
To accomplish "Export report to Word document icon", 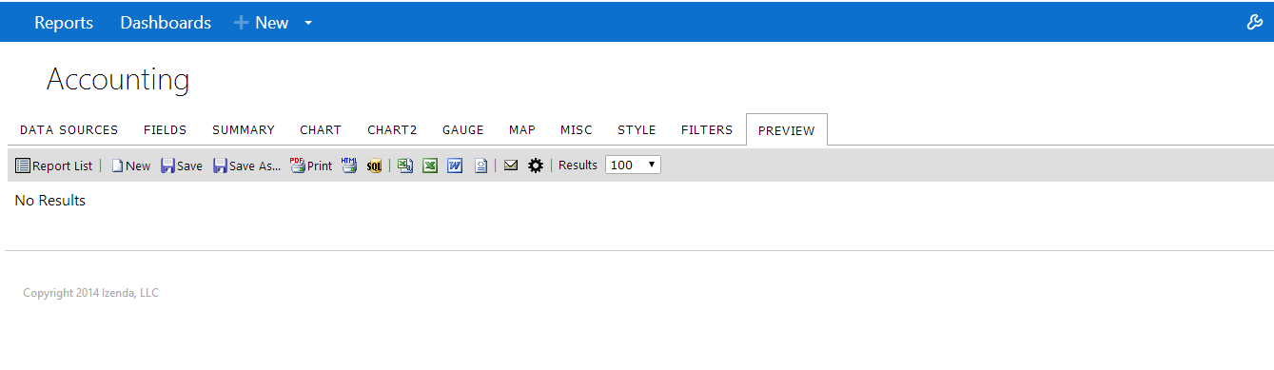I will pos(455,166).
